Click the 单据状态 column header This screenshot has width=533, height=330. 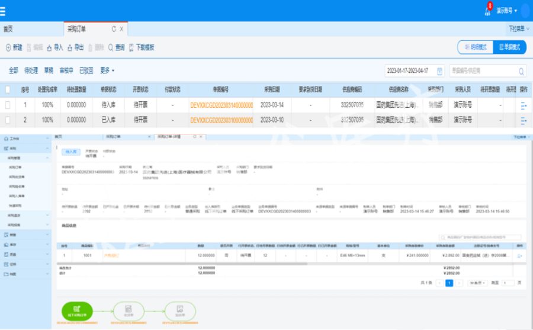(x=108, y=89)
